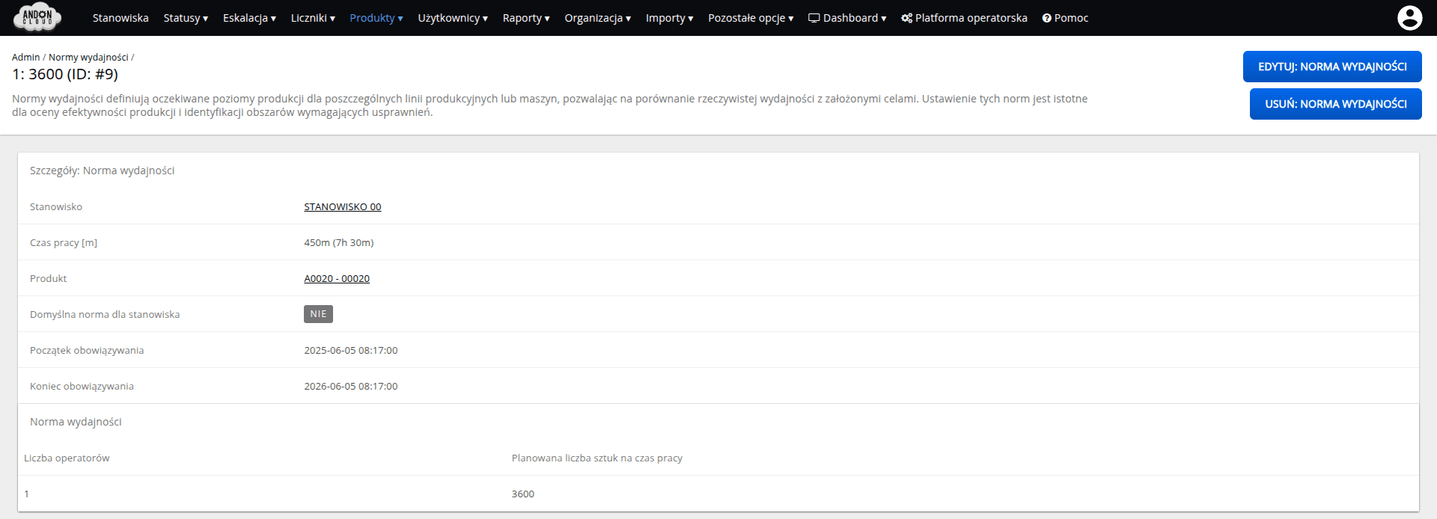Open the user profile avatar icon
Image resolution: width=1437 pixels, height=519 pixels.
click(x=1409, y=18)
